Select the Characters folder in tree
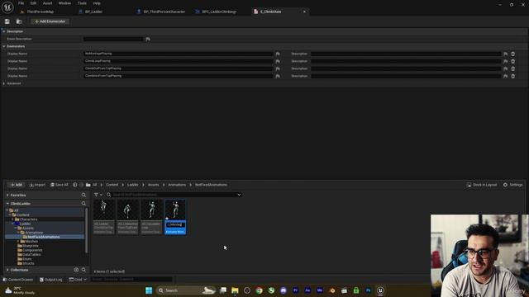The width and height of the screenshot is (529, 297). (28, 219)
